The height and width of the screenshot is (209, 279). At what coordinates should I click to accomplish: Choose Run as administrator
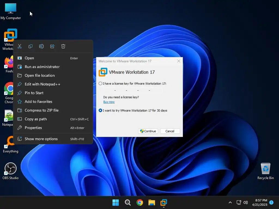53,67
